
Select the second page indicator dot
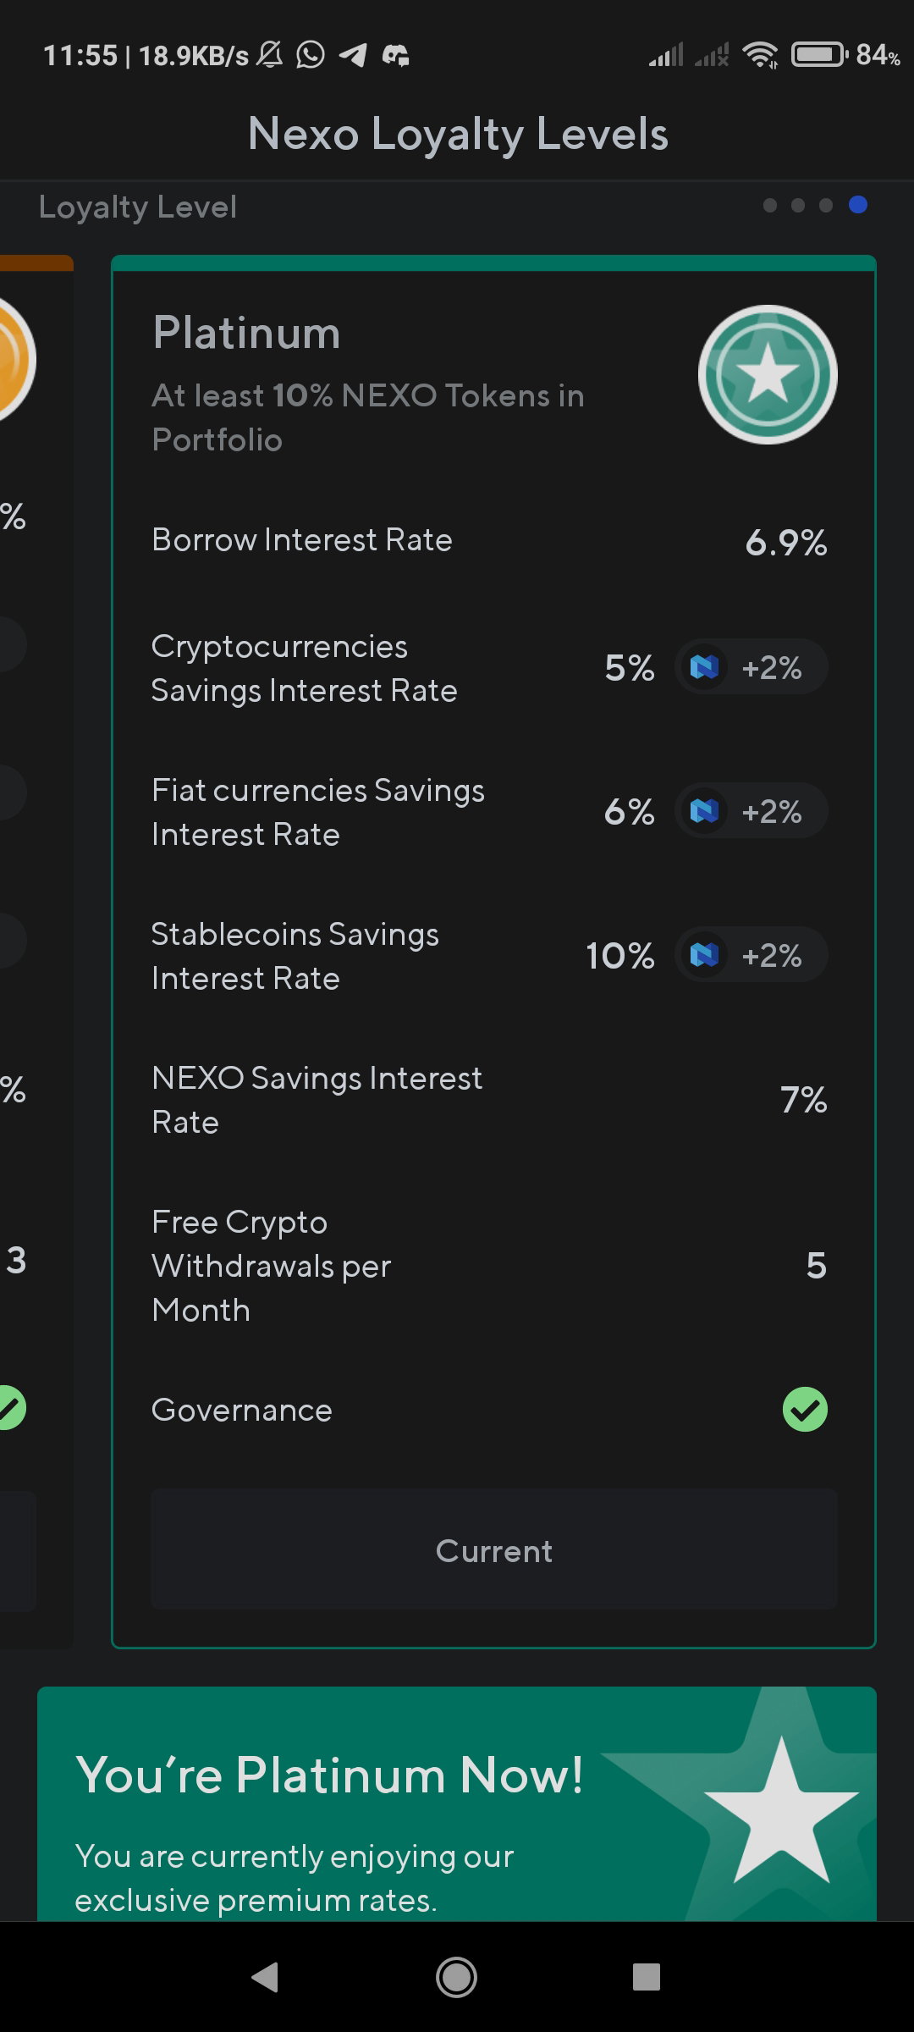pyautogui.click(x=798, y=205)
